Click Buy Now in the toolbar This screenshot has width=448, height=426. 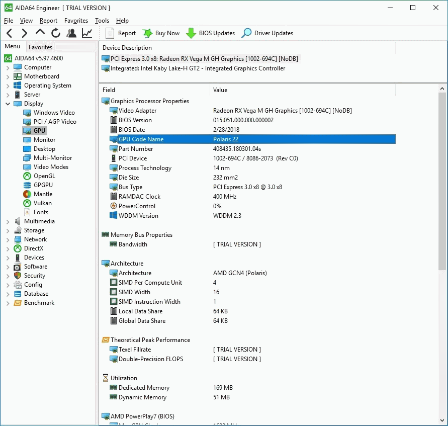tap(161, 33)
